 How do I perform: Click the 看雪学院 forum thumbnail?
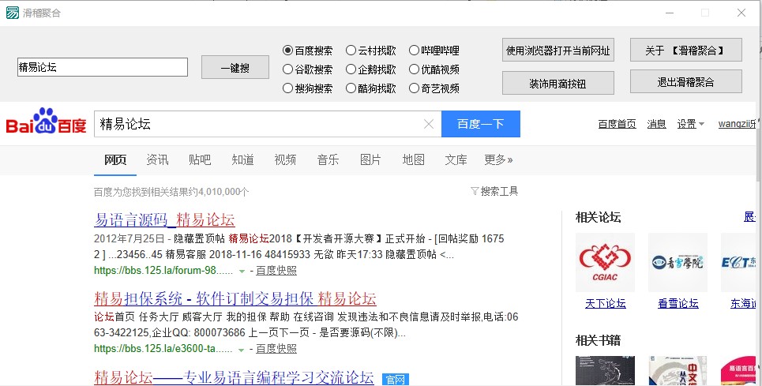(678, 262)
